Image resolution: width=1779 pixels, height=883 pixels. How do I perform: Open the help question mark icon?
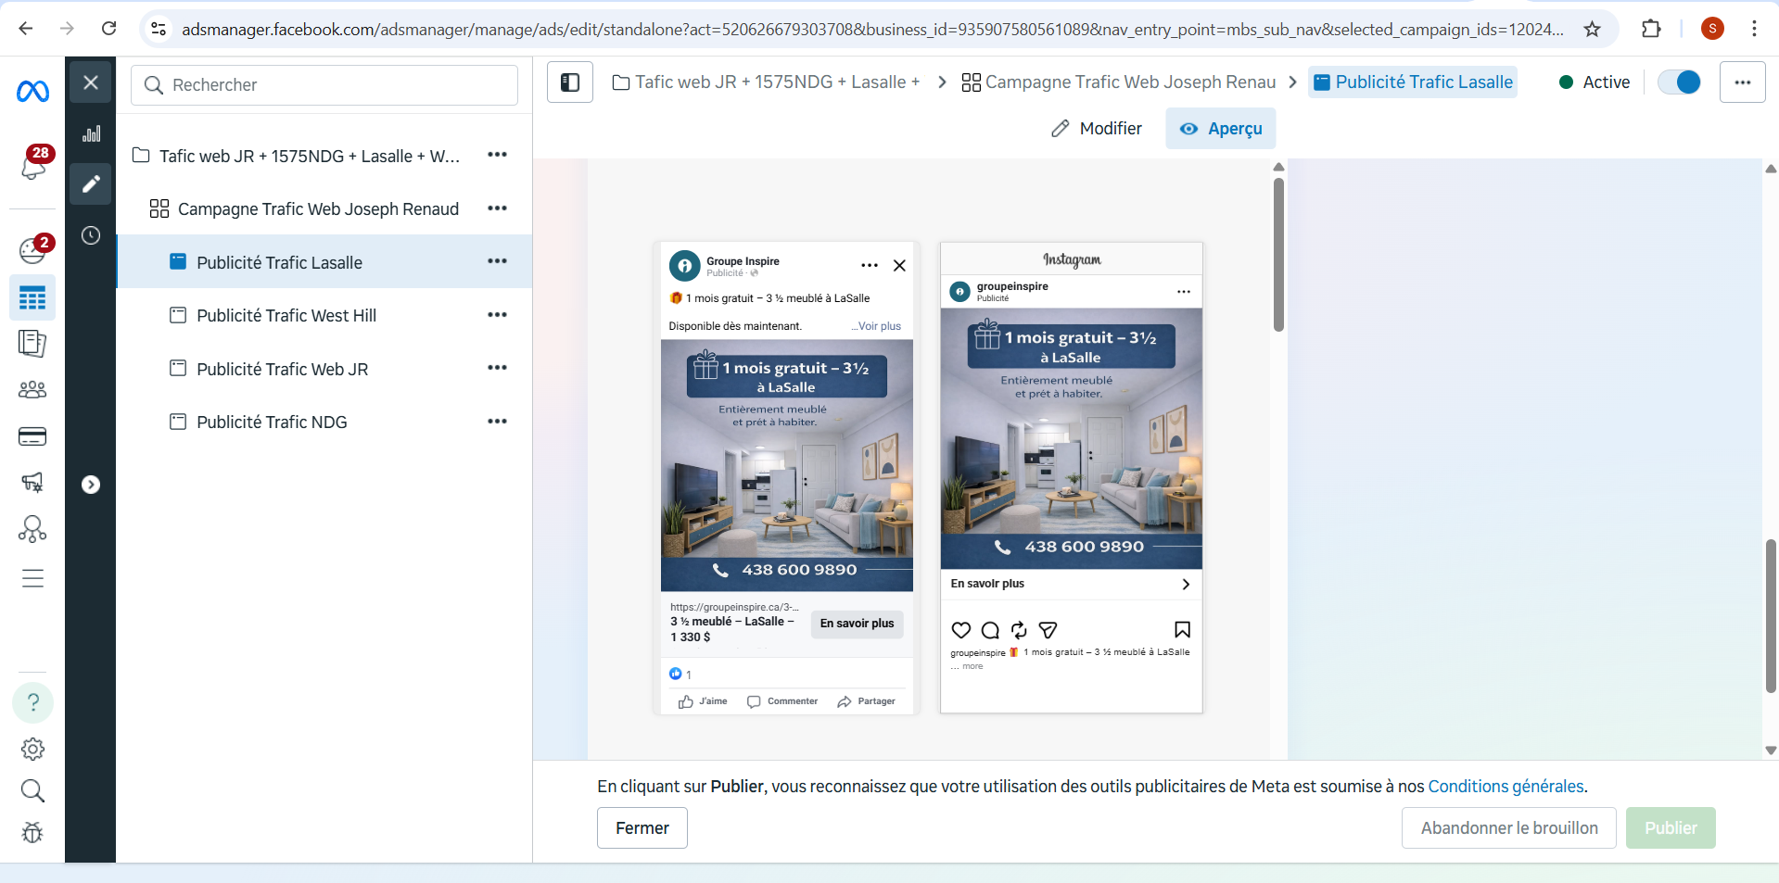pos(32,702)
